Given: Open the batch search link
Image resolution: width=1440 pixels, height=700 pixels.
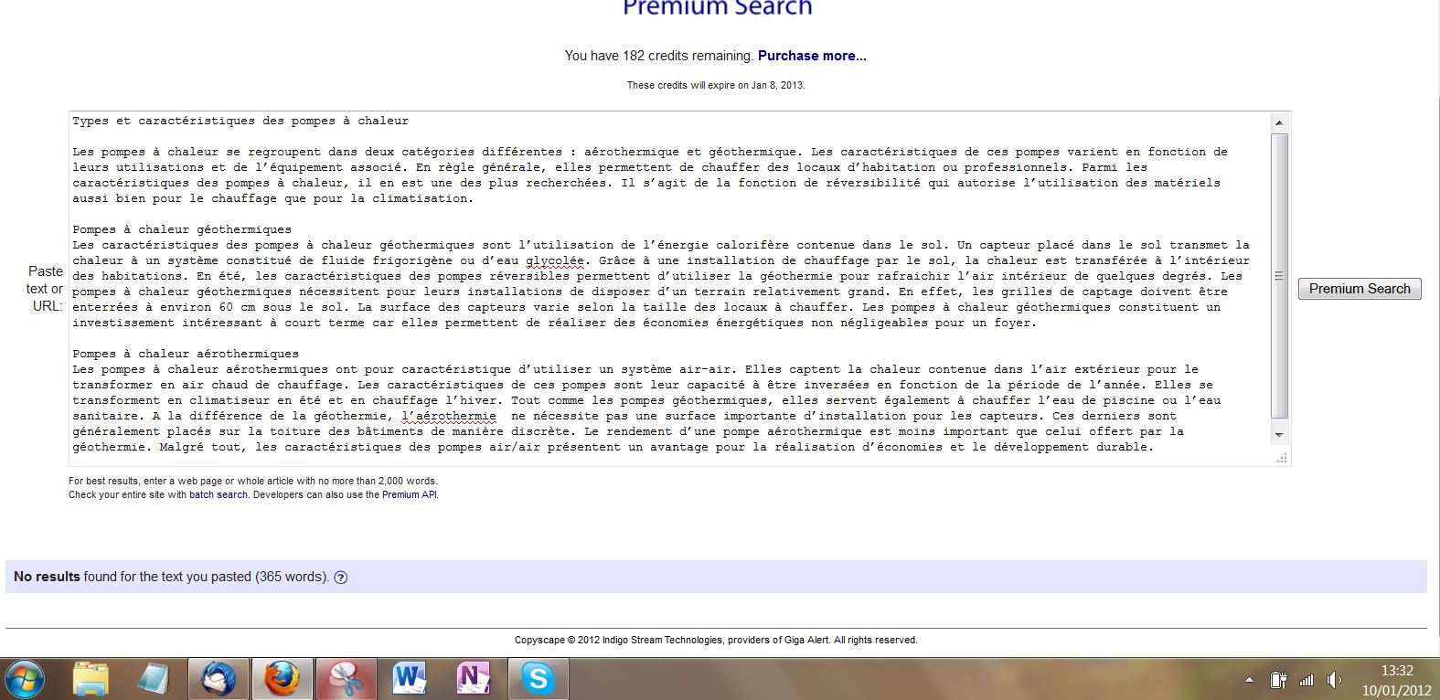Looking at the screenshot, I should tap(219, 494).
